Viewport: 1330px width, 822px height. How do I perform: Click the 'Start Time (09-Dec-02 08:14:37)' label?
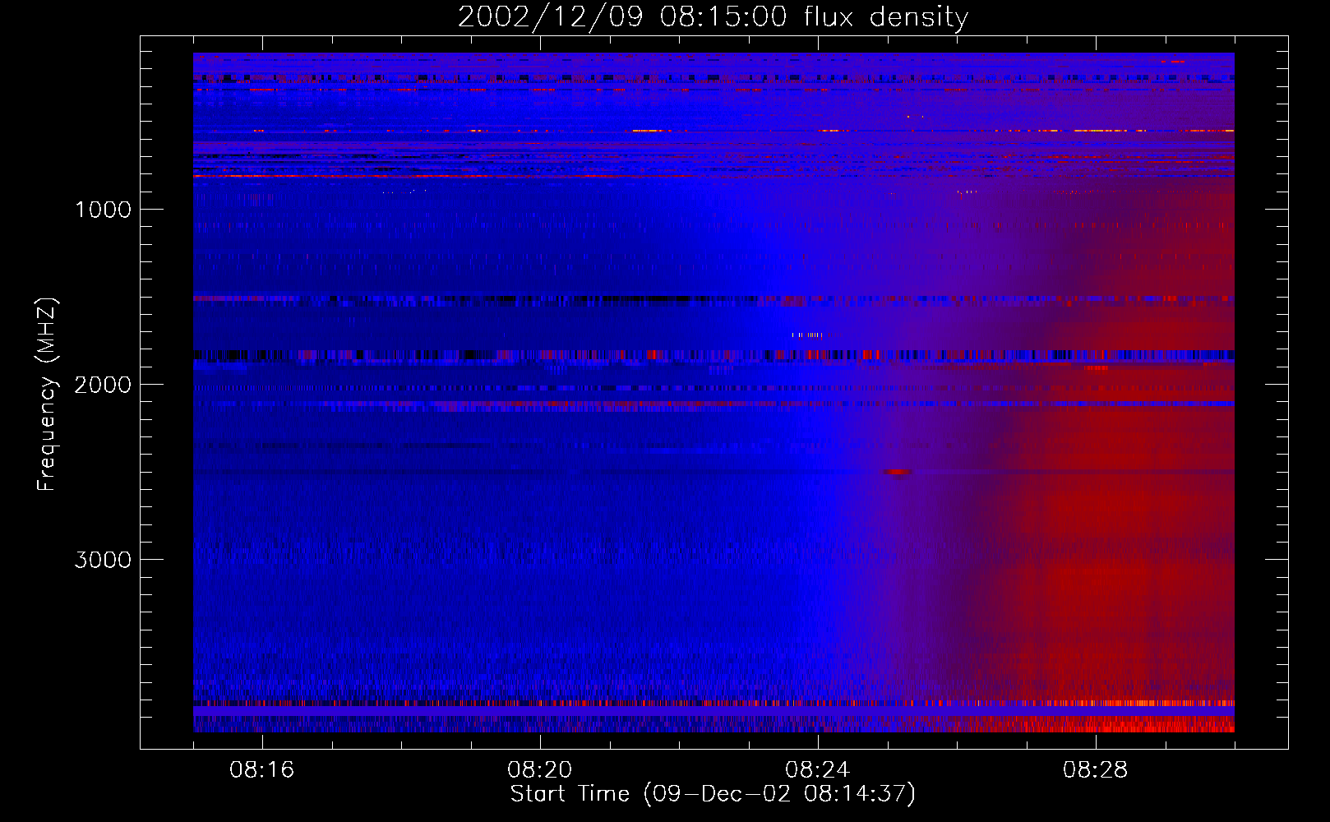(x=713, y=794)
